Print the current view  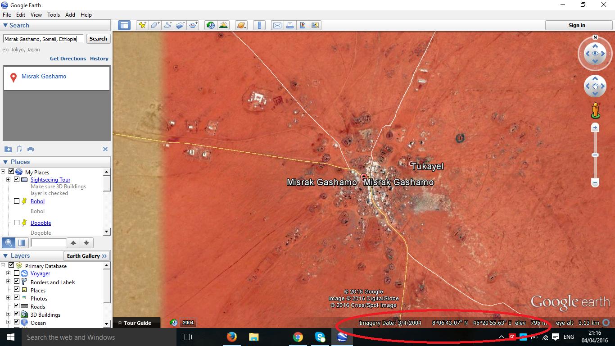coord(290,25)
